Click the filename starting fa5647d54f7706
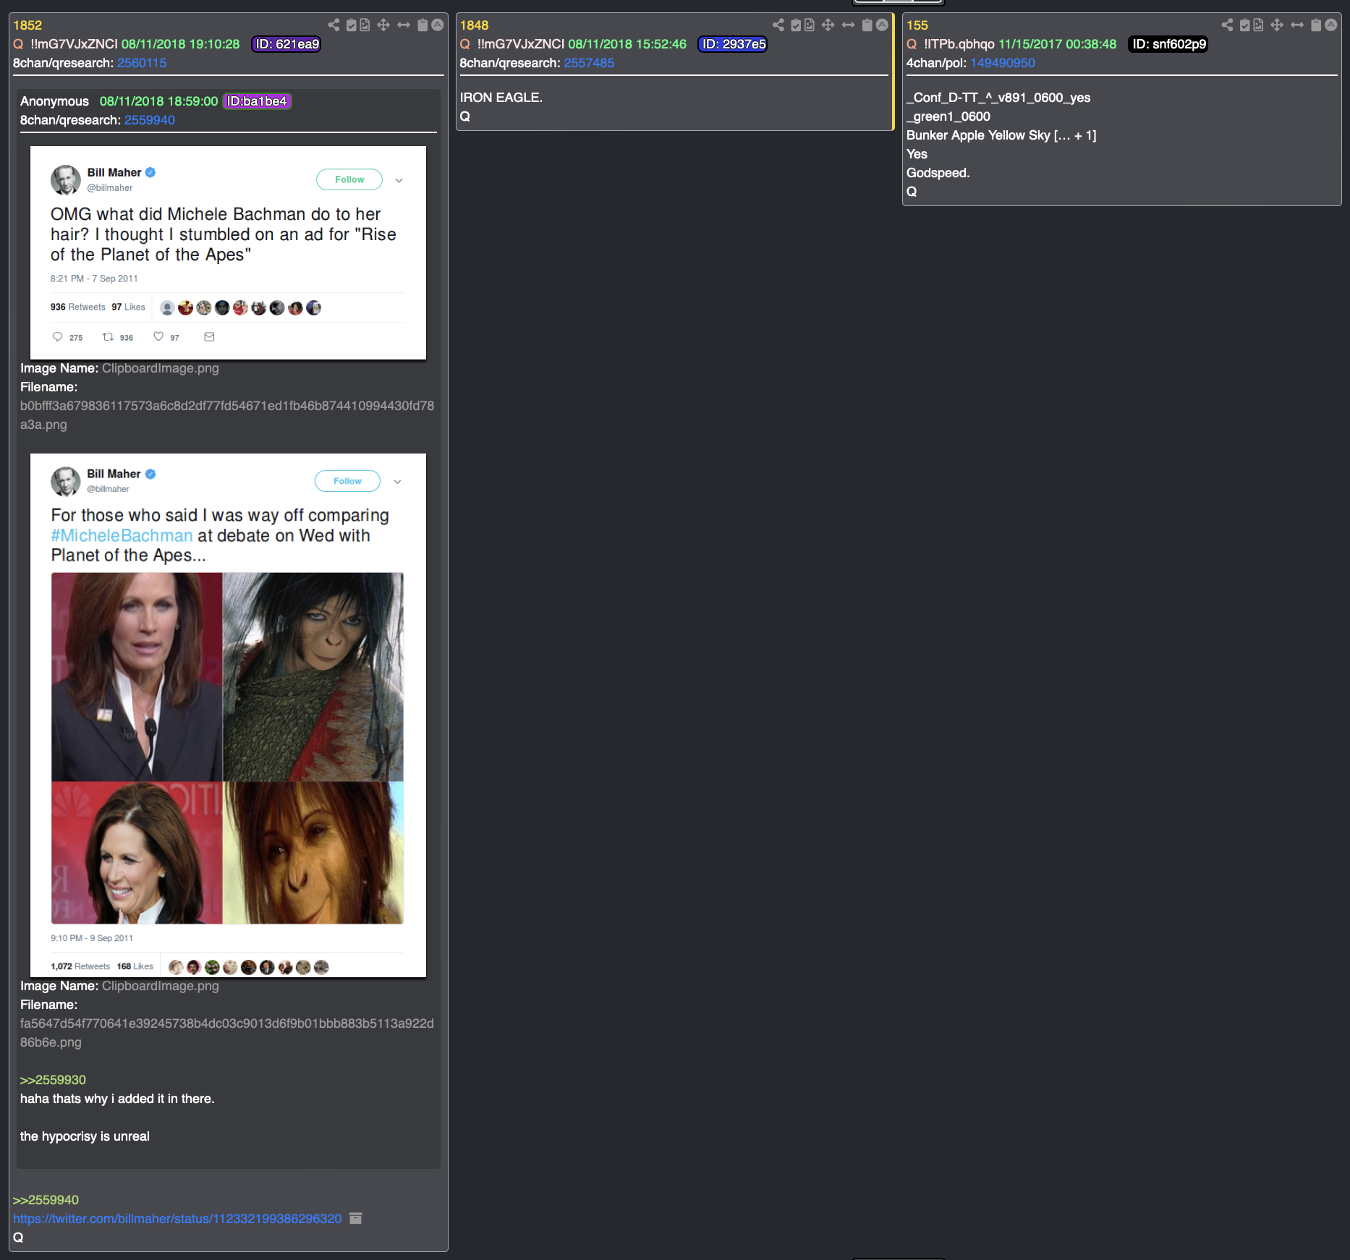Viewport: 1350px width, 1260px height. click(227, 1033)
